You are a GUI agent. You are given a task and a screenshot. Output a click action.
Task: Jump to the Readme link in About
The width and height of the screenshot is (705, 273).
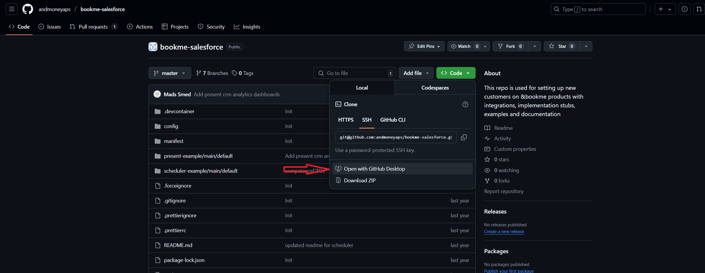click(x=499, y=128)
